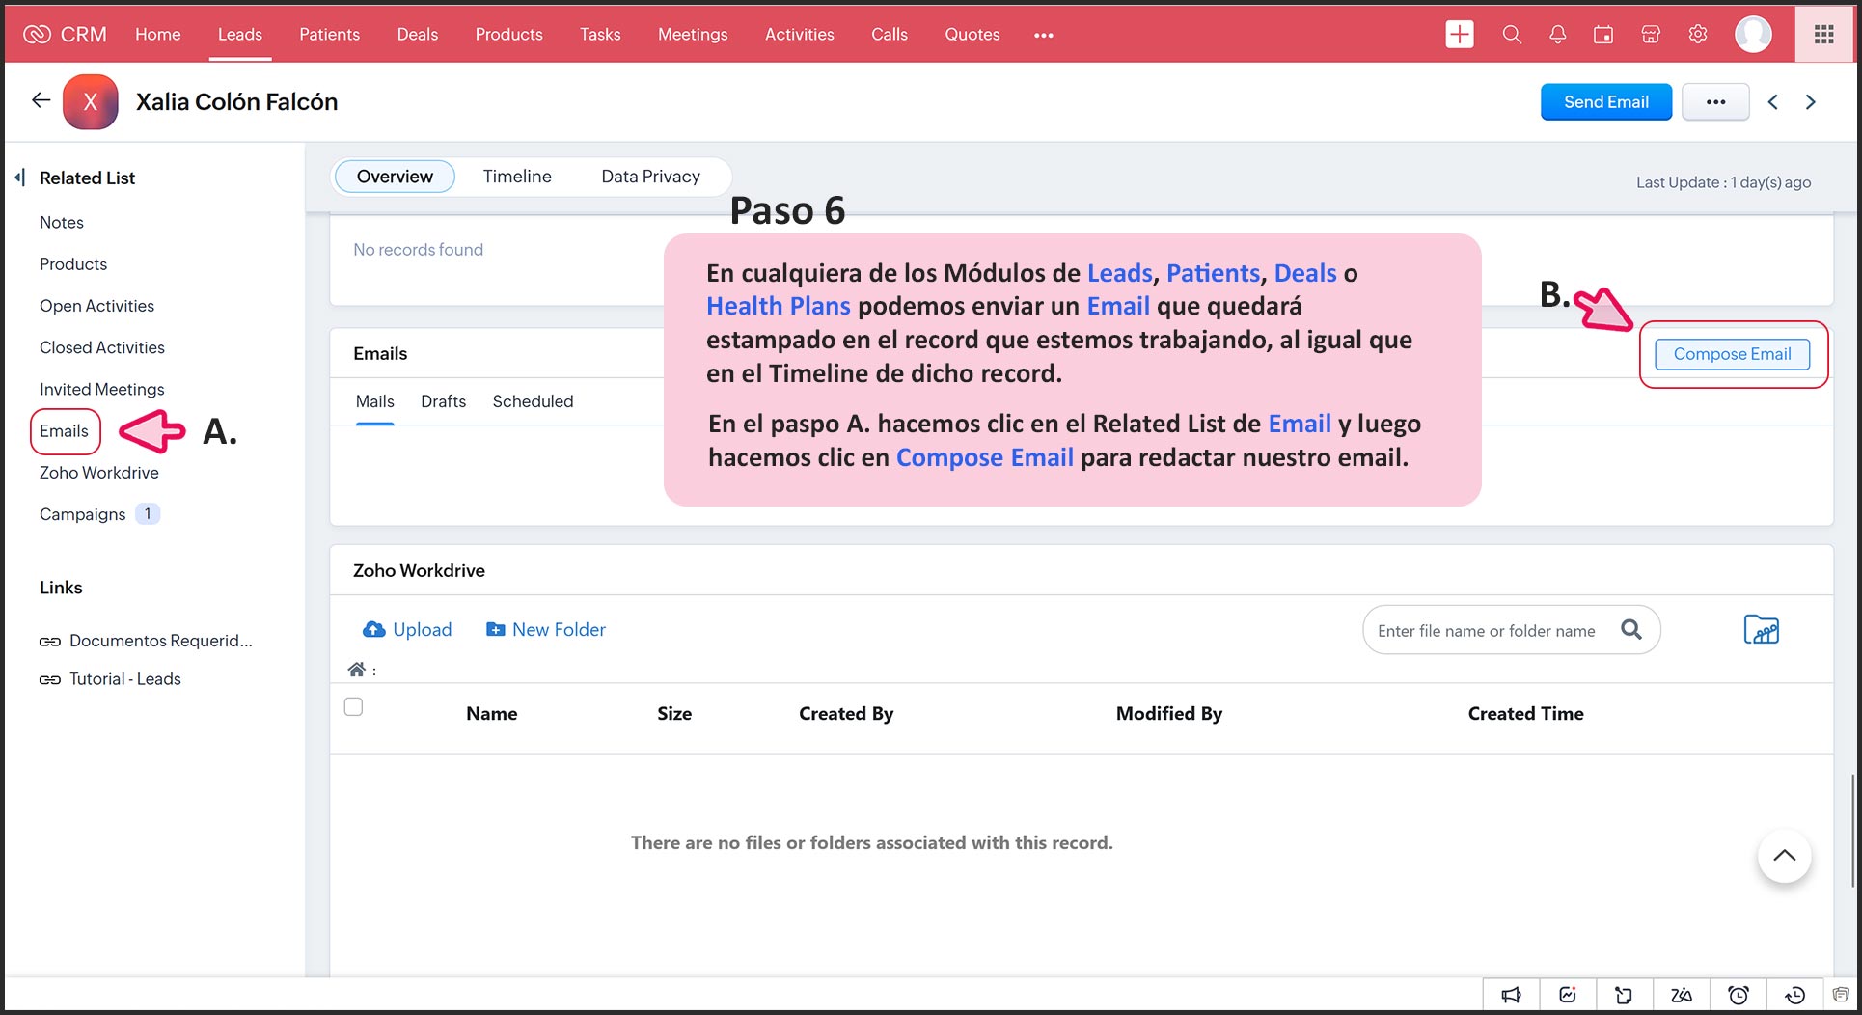Open the more actions ellipsis button
The height and width of the screenshot is (1015, 1862).
pyautogui.click(x=1714, y=102)
